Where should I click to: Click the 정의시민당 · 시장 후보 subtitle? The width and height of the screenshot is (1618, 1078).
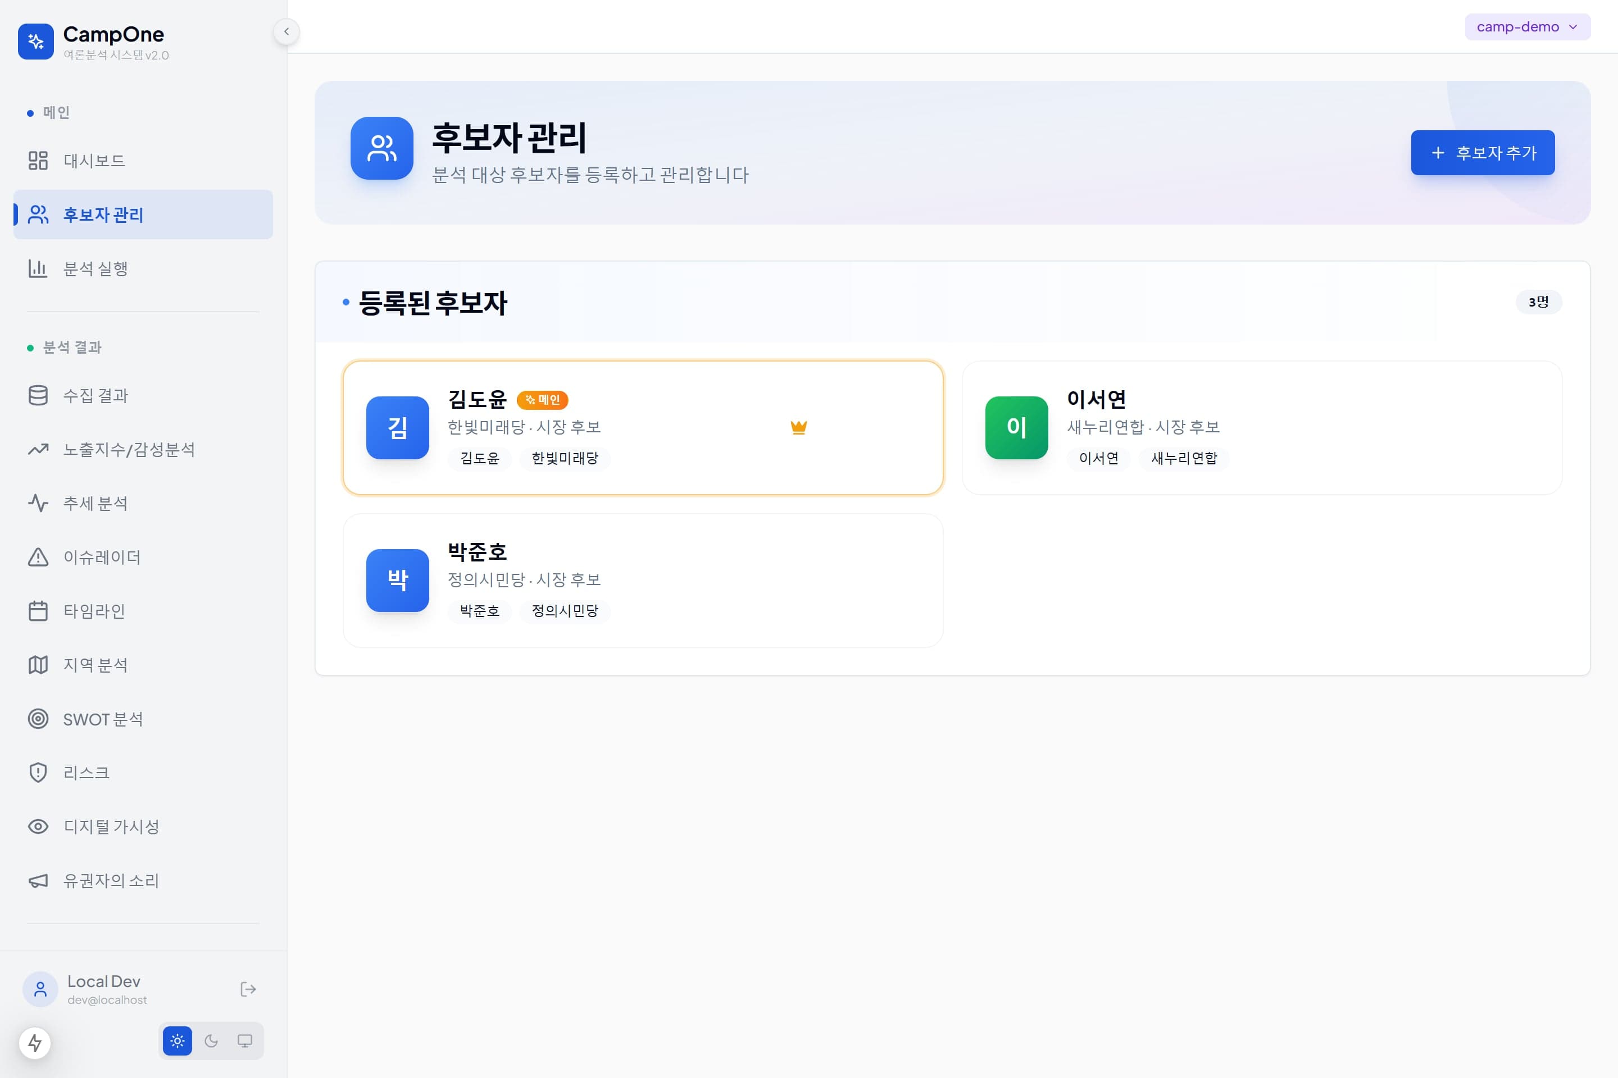coord(524,580)
